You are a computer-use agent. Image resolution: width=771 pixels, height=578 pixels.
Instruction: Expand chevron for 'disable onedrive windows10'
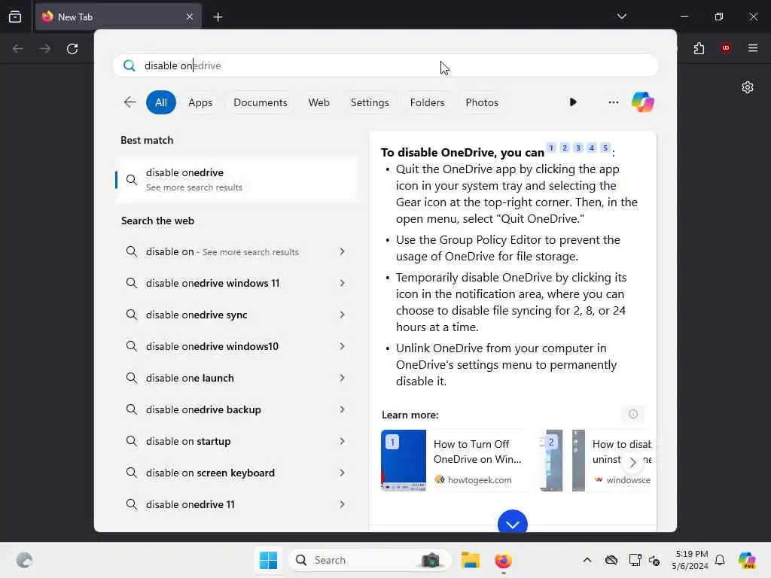pyautogui.click(x=343, y=346)
